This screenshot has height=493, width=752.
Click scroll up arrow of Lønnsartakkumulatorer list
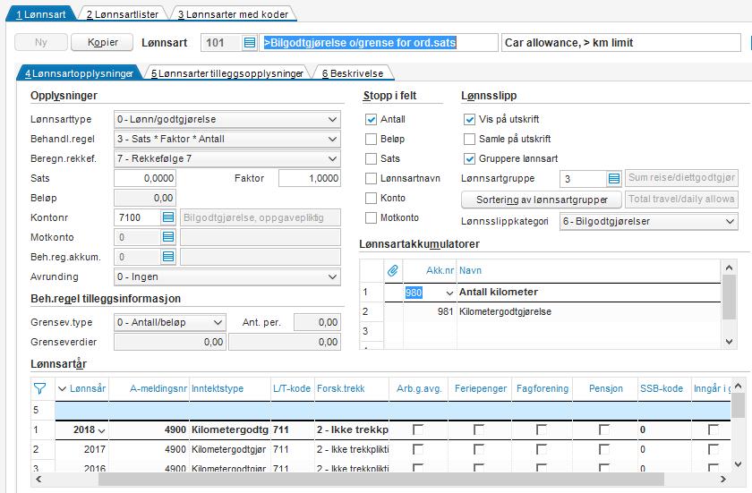(x=729, y=268)
